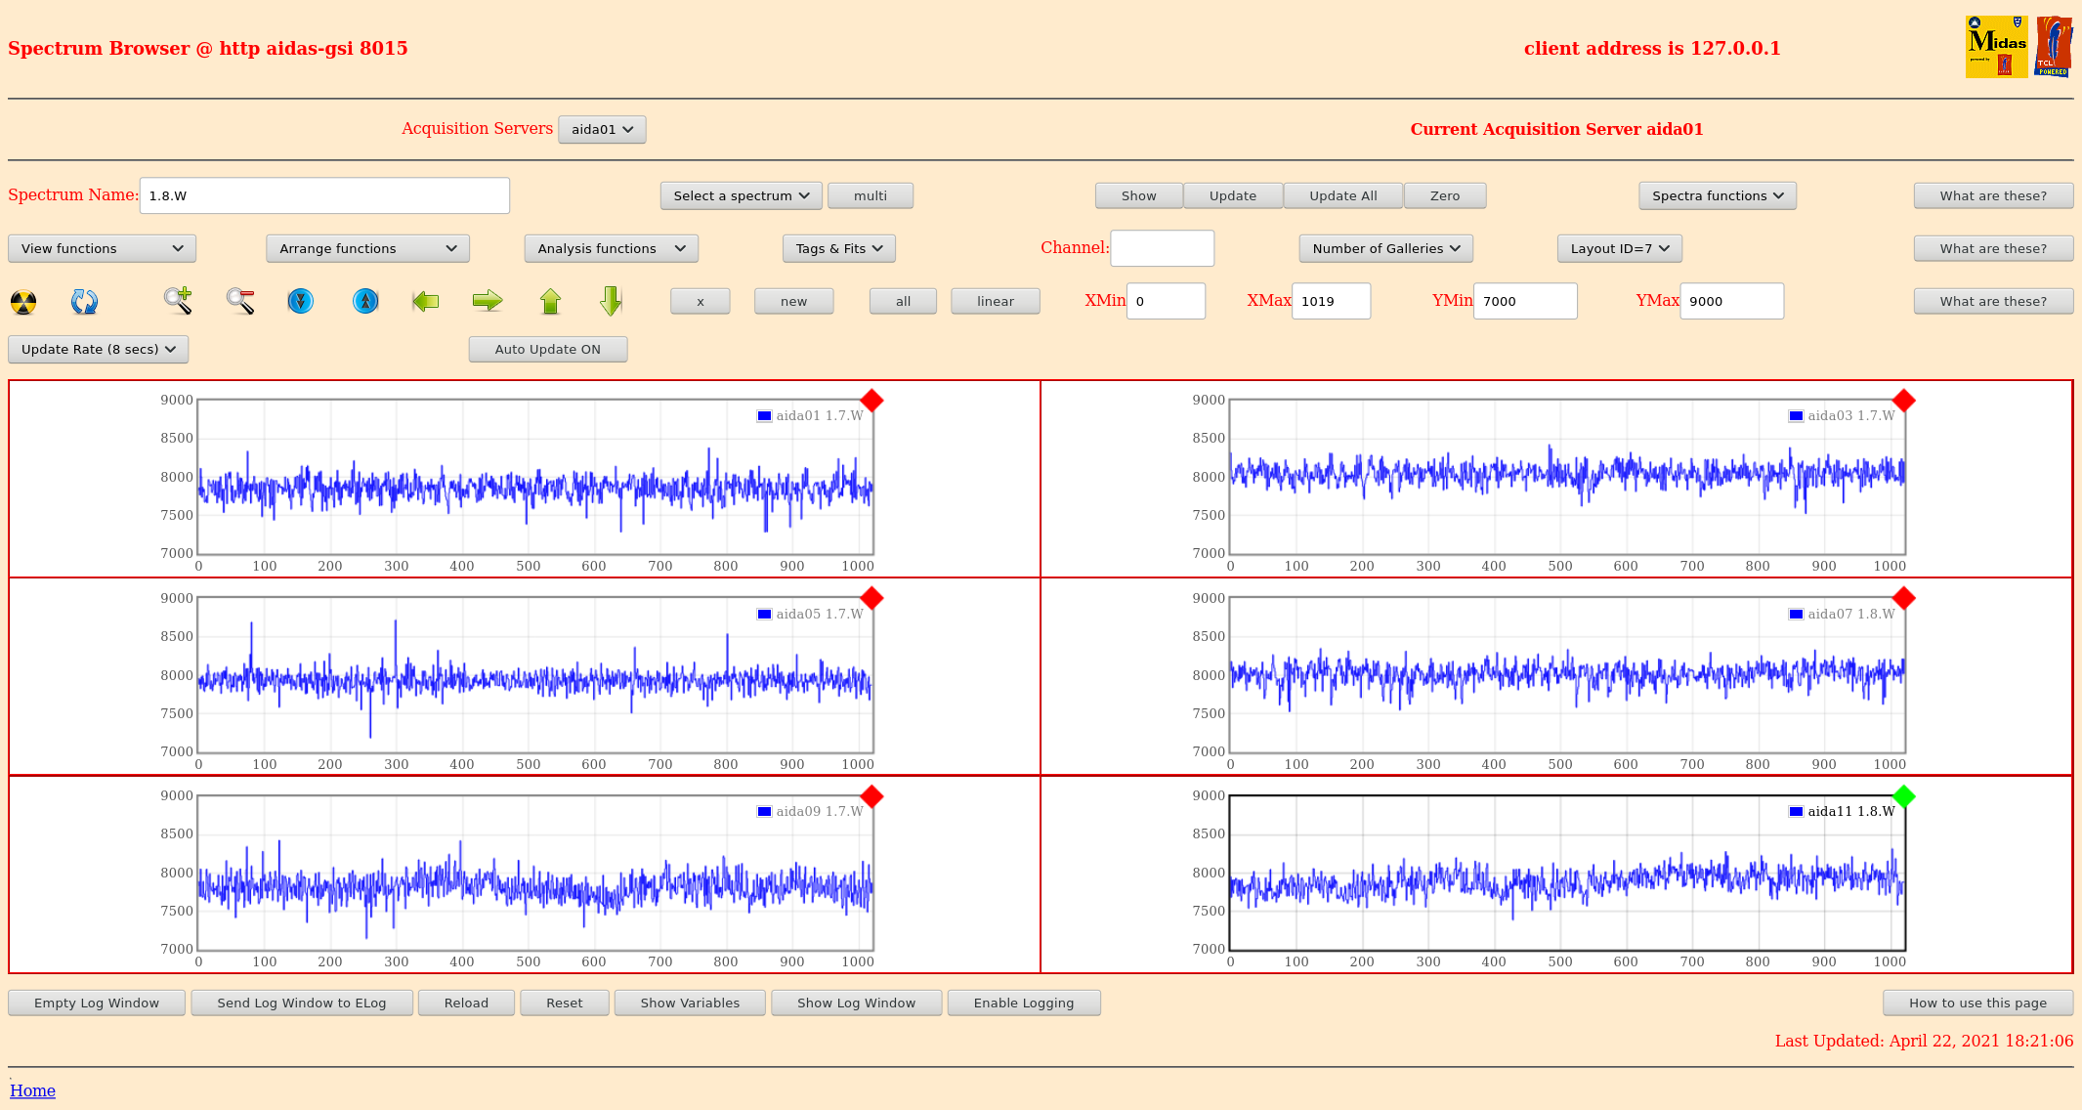This screenshot has width=2082, height=1110.
Task: Click the Spectrum Name input field
Action: tap(324, 195)
